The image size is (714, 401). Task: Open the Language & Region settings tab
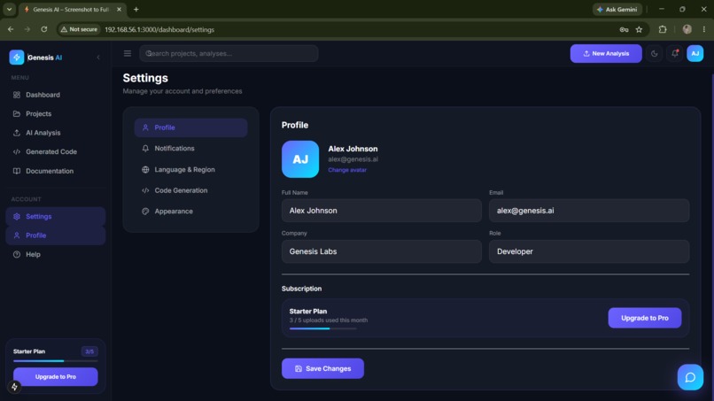coord(190,170)
